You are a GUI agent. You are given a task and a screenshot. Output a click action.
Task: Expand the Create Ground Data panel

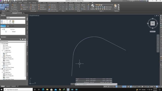pos(14,11)
